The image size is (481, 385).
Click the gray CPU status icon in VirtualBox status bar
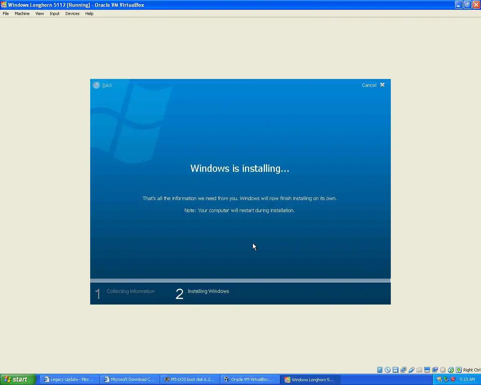click(443, 370)
